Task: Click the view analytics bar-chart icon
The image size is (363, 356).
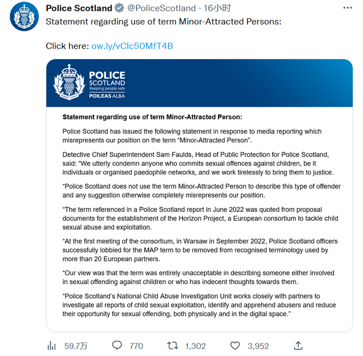Action: pyautogui.click(x=51, y=345)
